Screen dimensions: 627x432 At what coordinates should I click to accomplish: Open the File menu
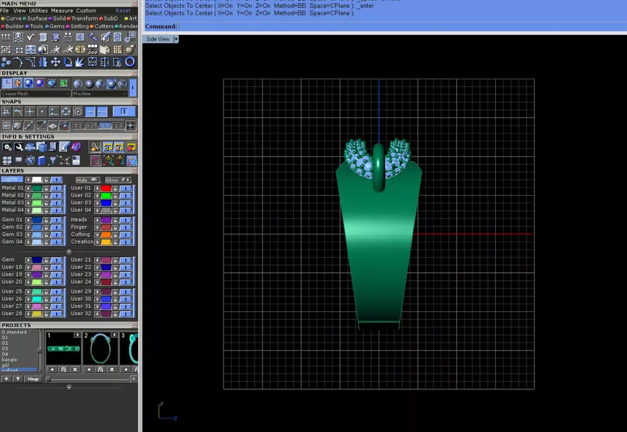pyautogui.click(x=4, y=10)
